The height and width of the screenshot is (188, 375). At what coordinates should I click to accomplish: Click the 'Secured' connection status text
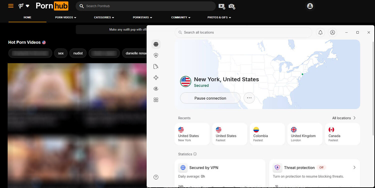coord(201,86)
